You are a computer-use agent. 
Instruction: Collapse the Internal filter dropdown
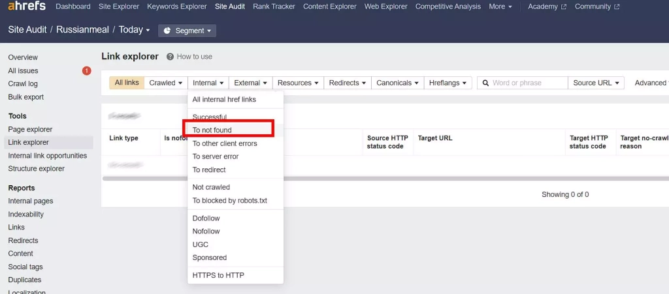tap(208, 83)
